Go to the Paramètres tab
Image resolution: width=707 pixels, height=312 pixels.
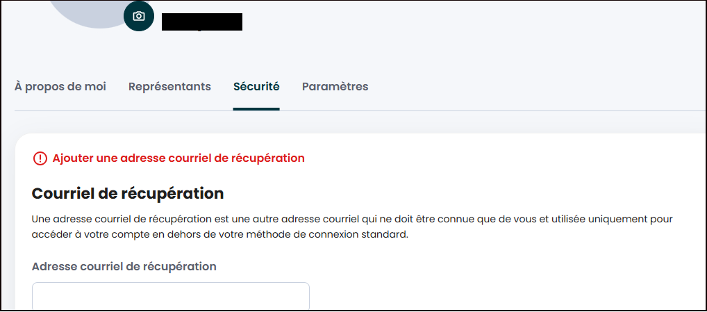(335, 87)
